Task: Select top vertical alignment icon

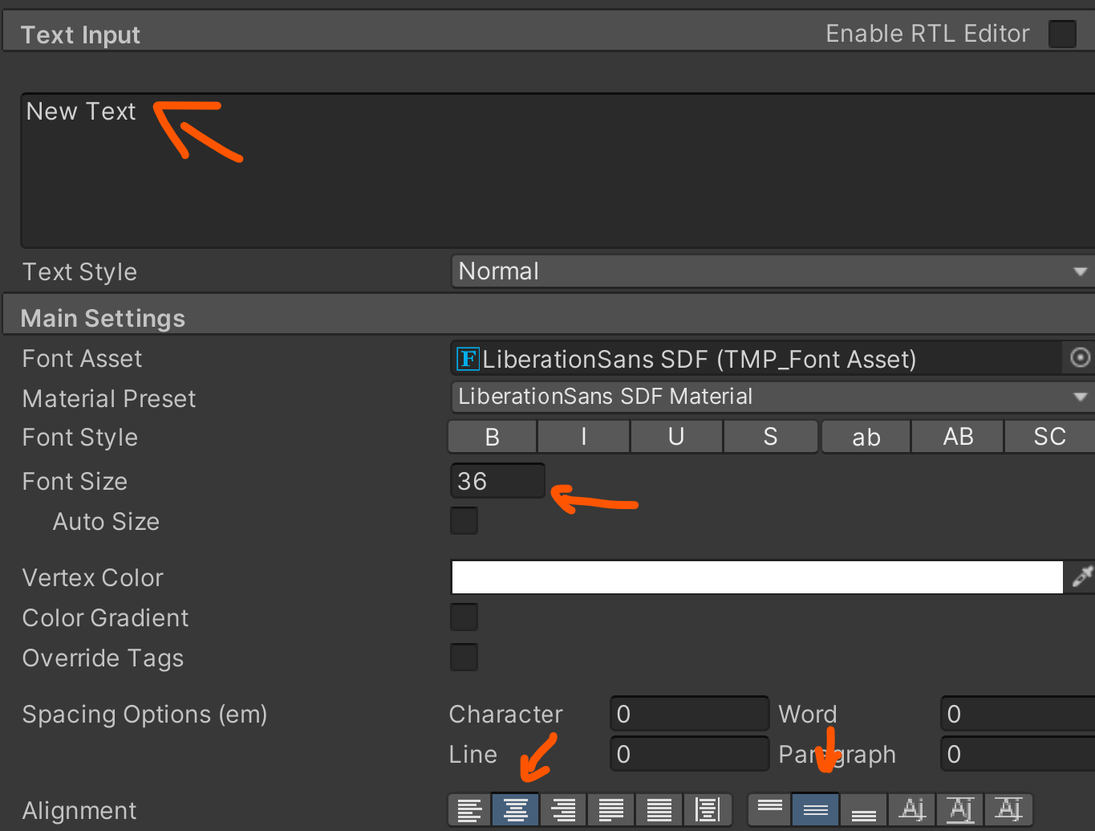Action: click(x=770, y=809)
